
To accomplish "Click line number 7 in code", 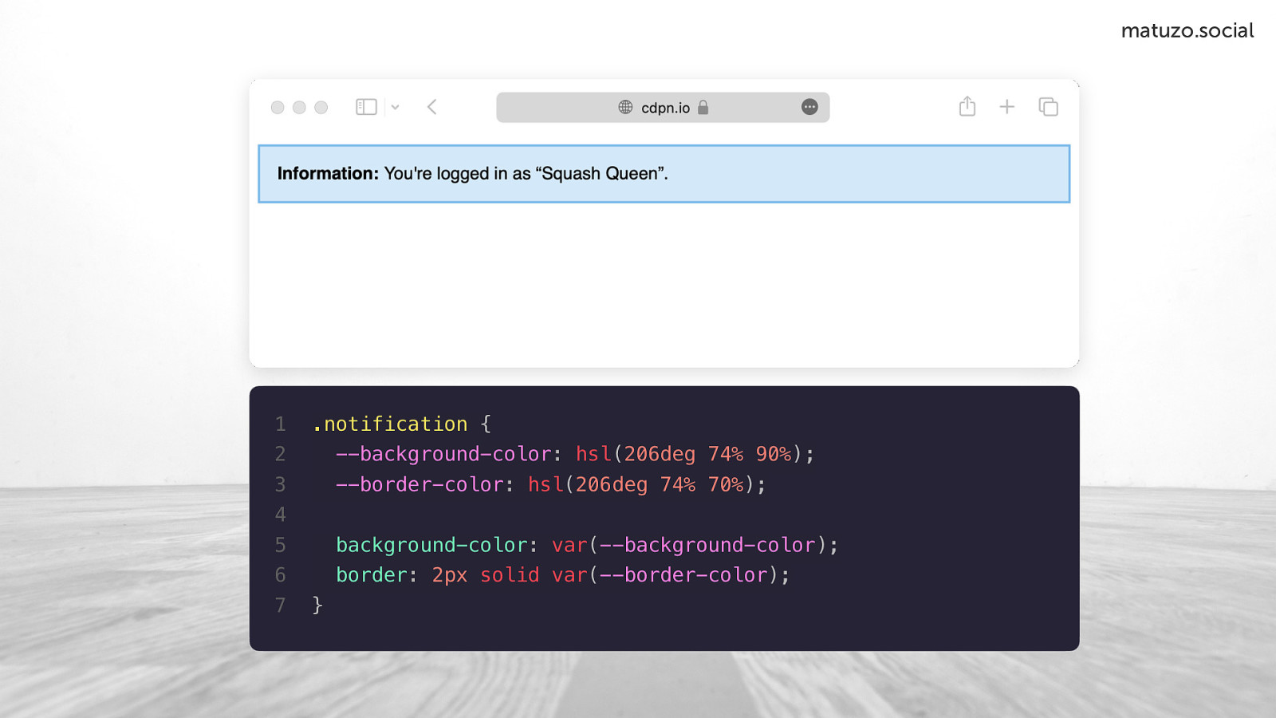I will [280, 606].
